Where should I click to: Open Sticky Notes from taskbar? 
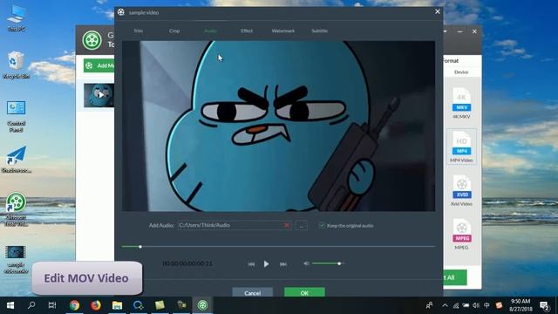coord(160,305)
